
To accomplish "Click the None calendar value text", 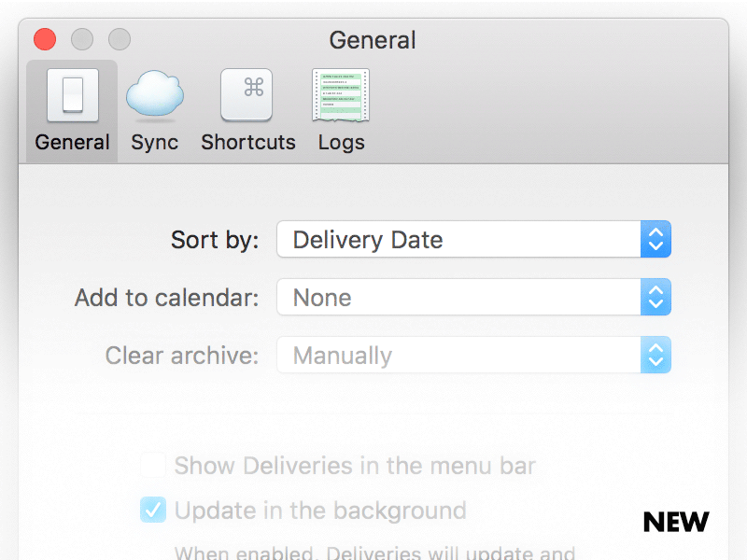I will tap(322, 298).
